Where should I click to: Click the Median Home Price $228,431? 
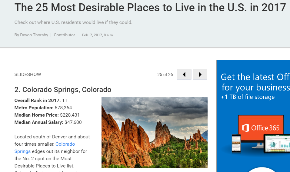point(70,115)
